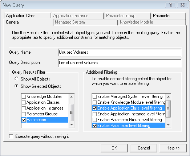Viewport: 190px width, 156px height.
Task: Click up arrow of Query Results Filter list
Action: [x=72, y=97]
